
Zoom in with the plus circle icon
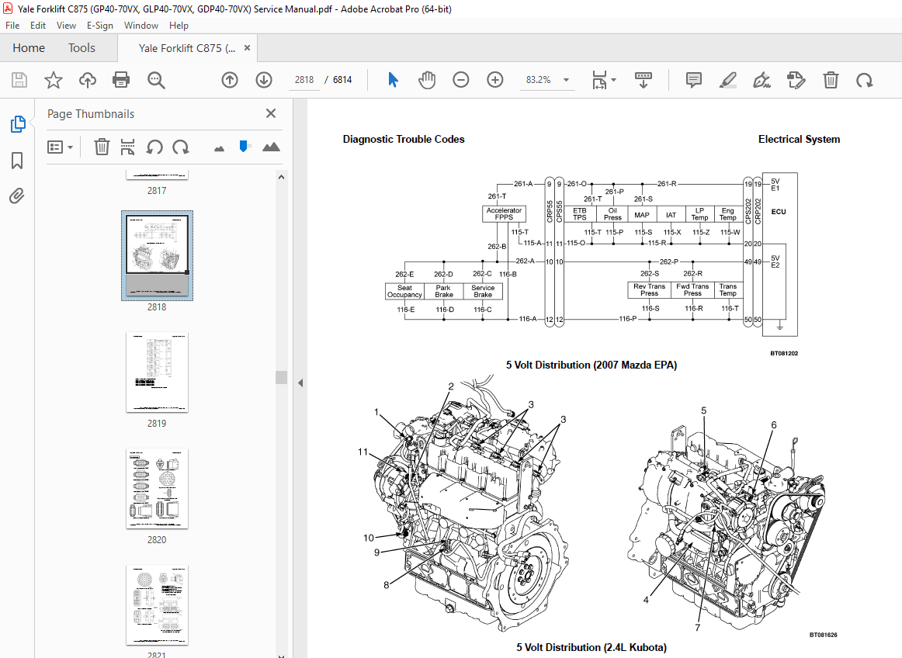(494, 80)
